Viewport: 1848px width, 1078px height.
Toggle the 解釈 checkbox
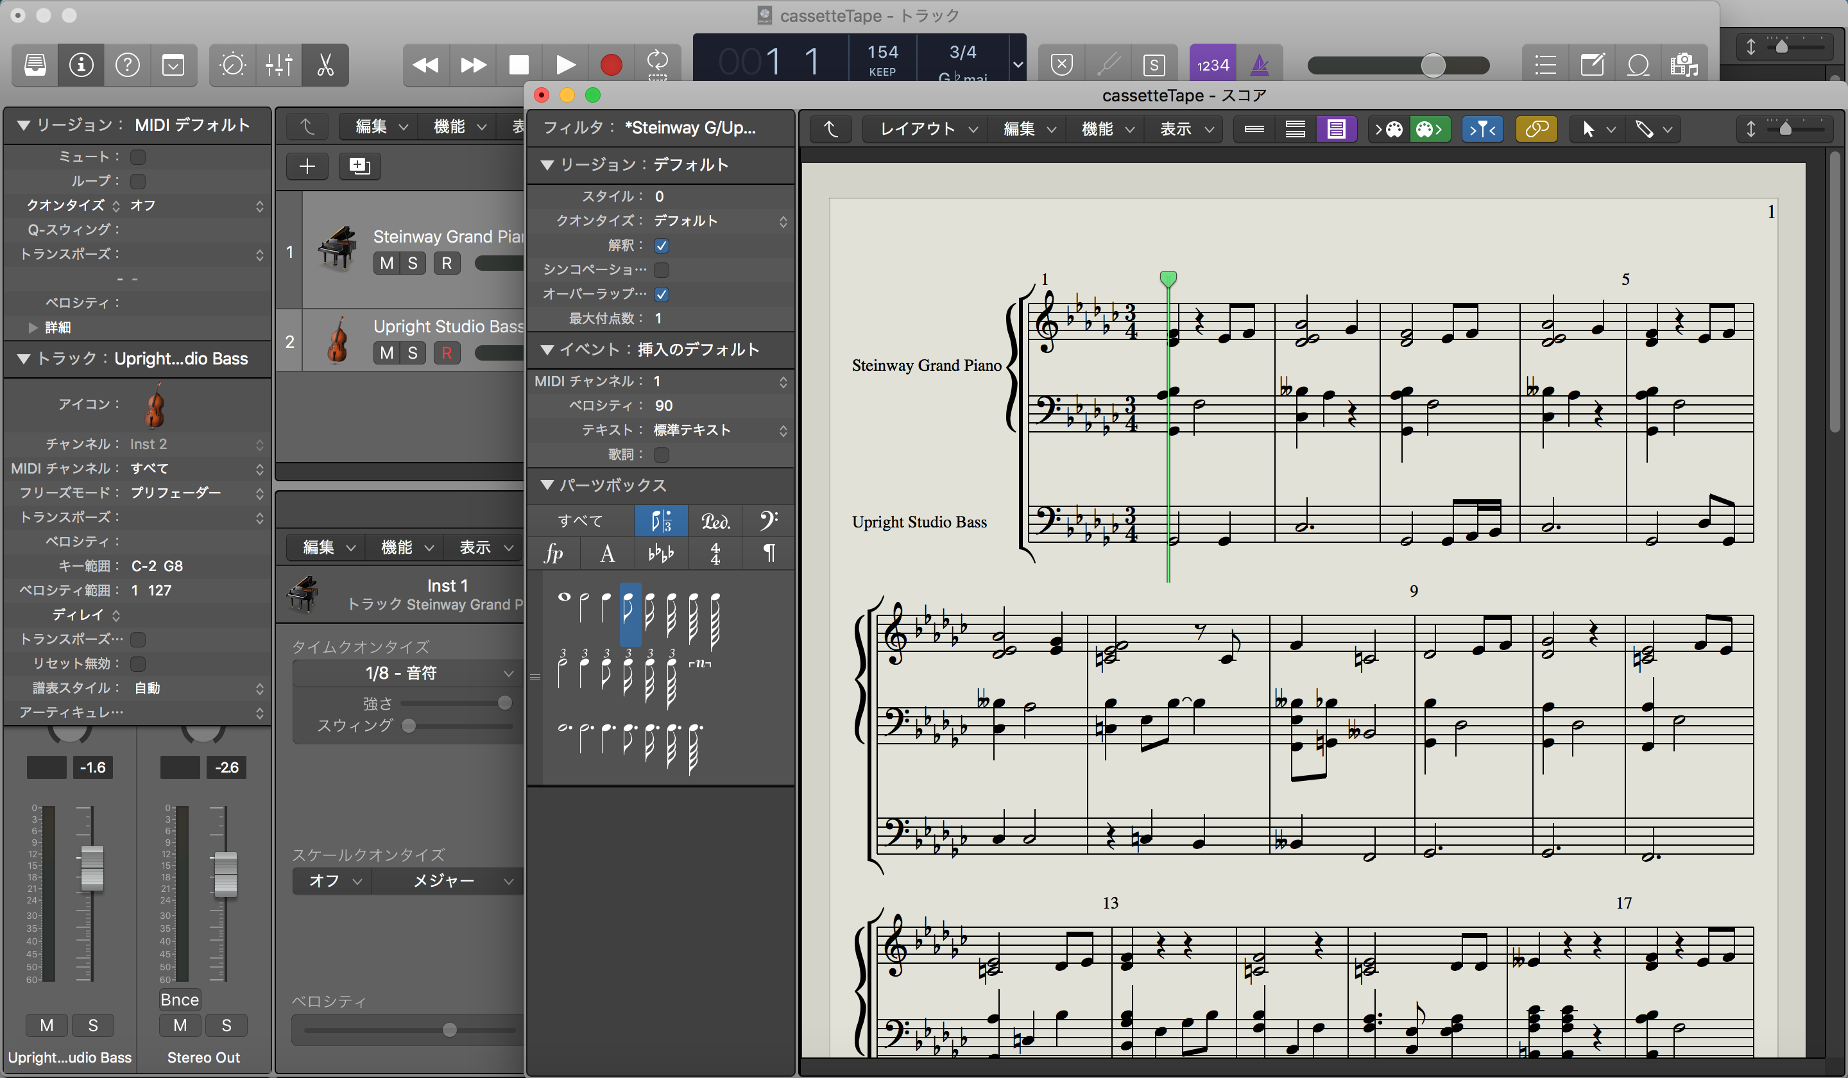662,246
